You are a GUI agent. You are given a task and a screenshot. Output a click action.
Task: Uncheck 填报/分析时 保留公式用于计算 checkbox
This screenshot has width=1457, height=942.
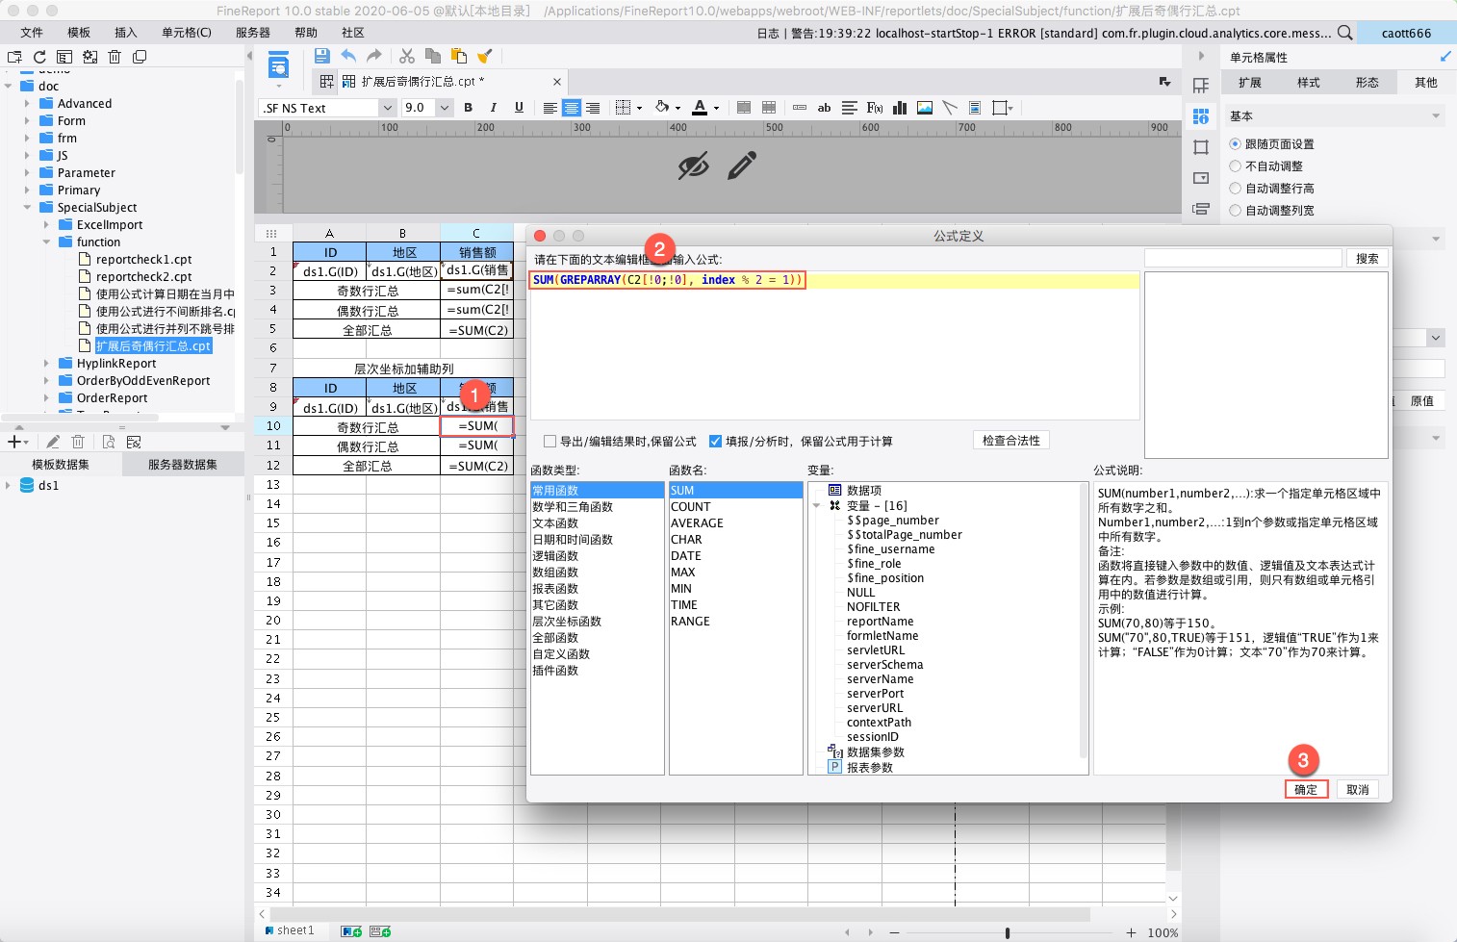pos(715,442)
